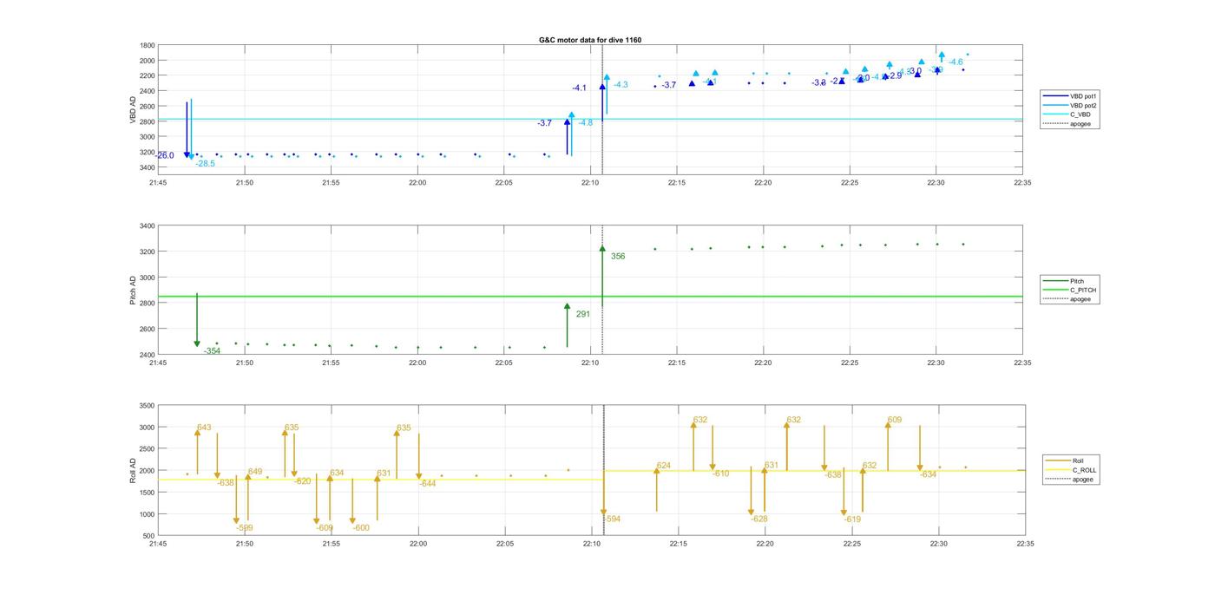Click the '2800' tick on Pitch plot y-axis
1215x601 pixels.
[148, 304]
